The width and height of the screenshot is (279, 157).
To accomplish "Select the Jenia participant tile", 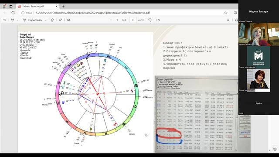I will (259, 103).
